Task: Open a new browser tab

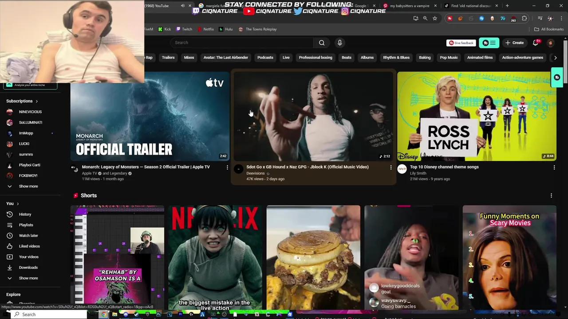Action: 507,6
